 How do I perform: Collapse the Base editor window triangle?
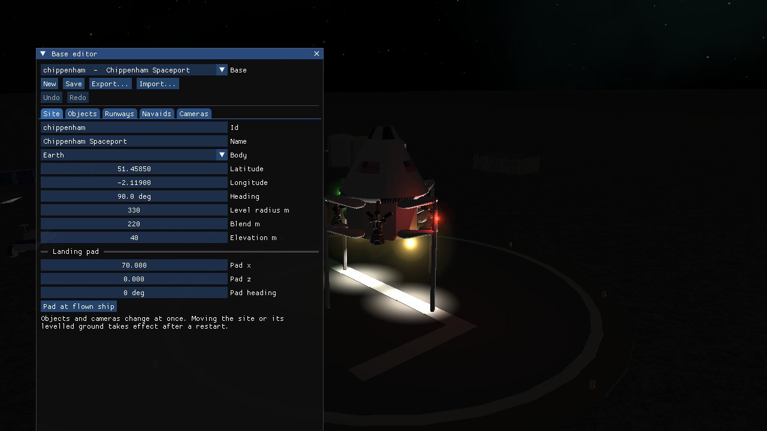click(x=43, y=54)
